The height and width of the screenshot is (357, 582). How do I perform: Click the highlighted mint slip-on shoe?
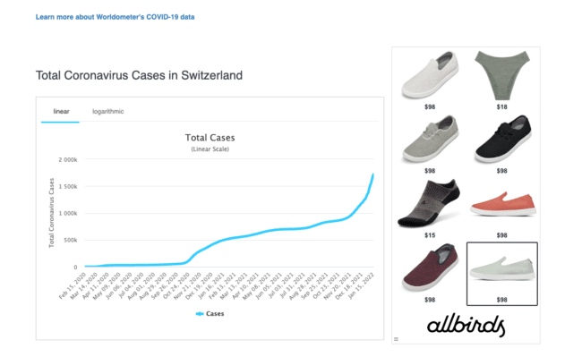click(x=502, y=274)
